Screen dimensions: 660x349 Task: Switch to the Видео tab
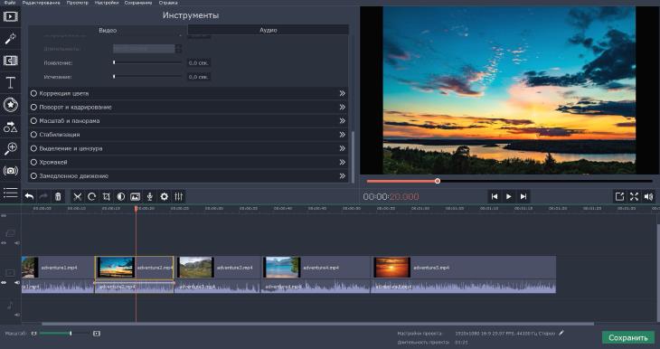108,31
